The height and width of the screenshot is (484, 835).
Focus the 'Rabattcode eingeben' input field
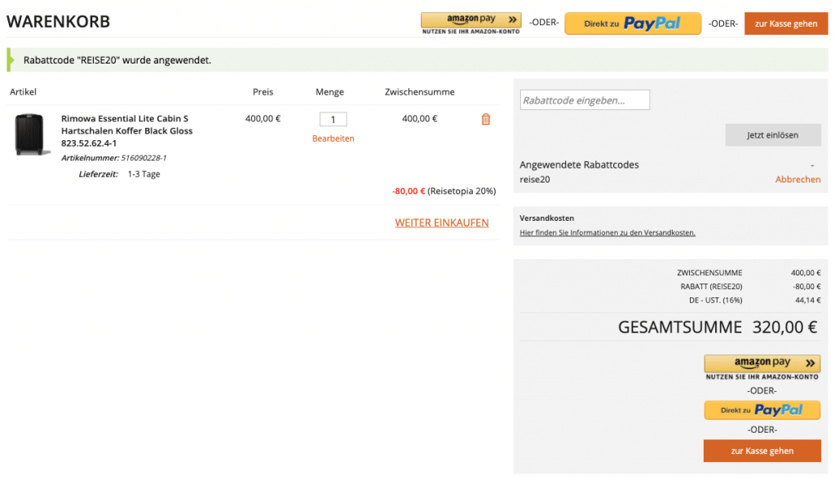point(585,100)
